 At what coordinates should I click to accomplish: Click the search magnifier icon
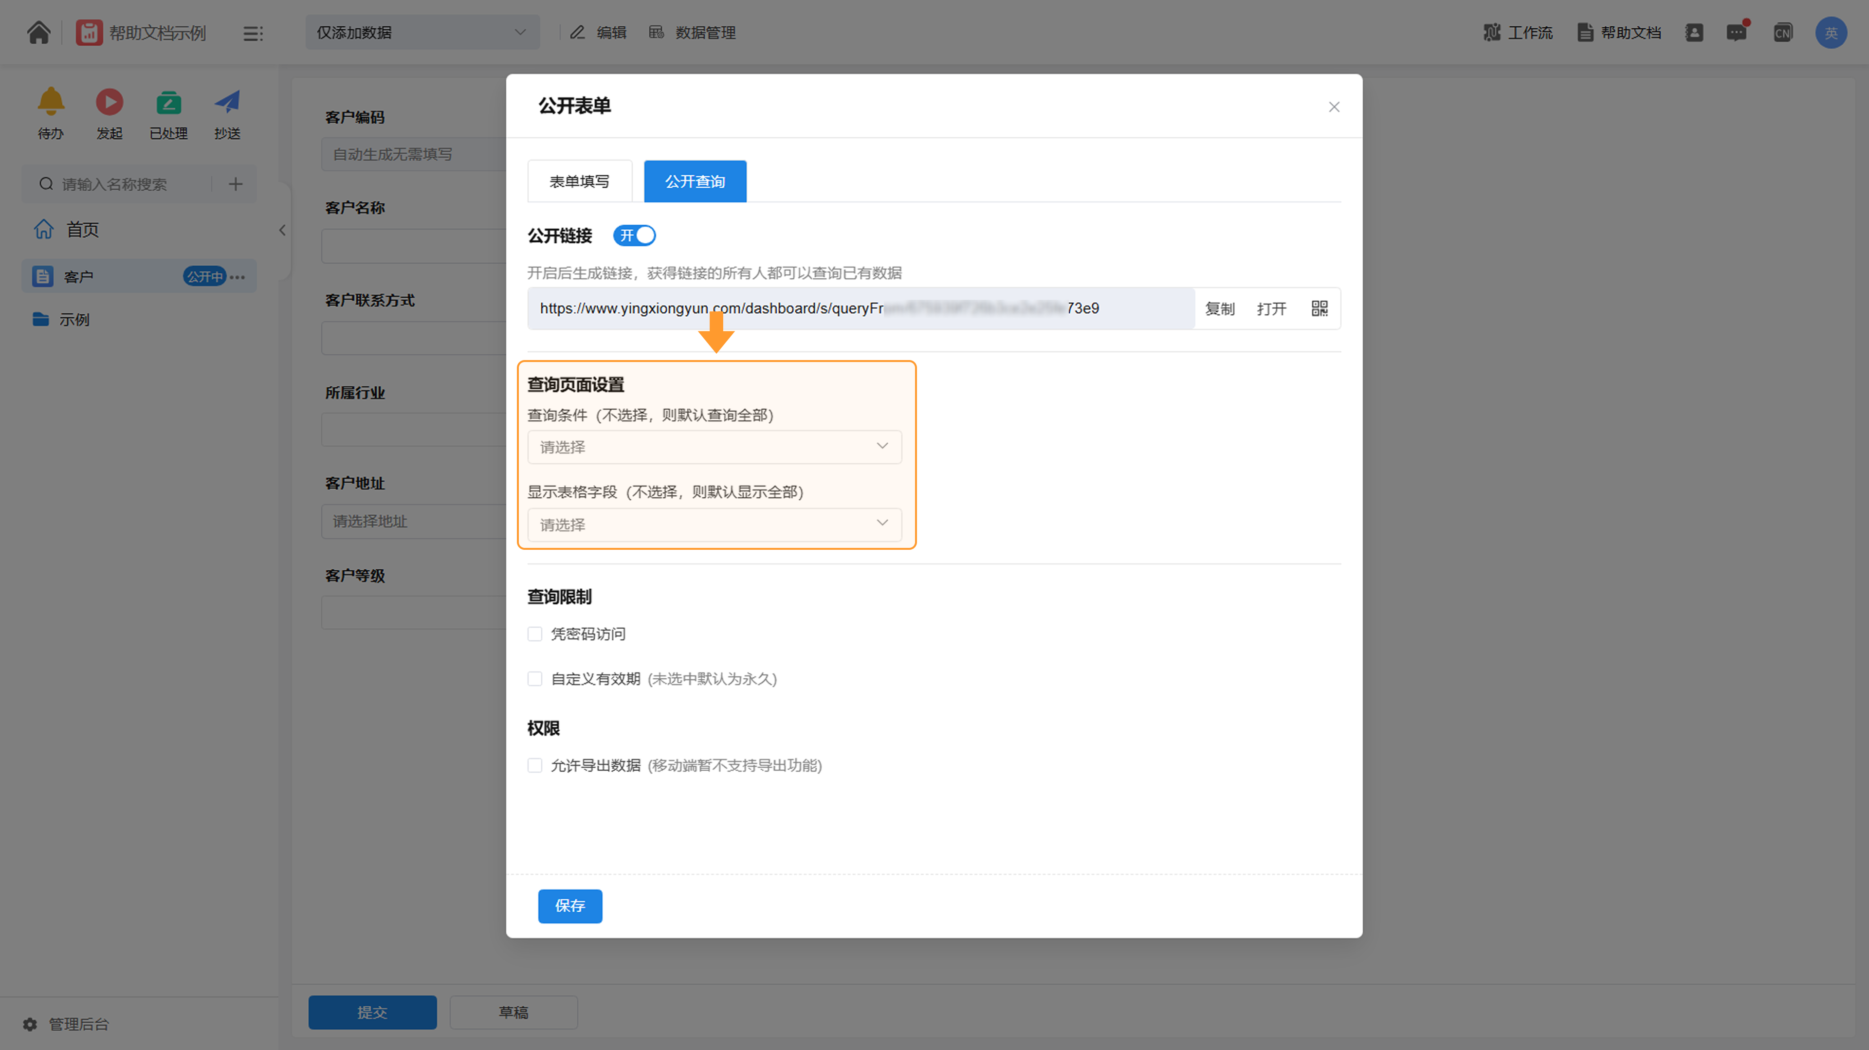46,184
